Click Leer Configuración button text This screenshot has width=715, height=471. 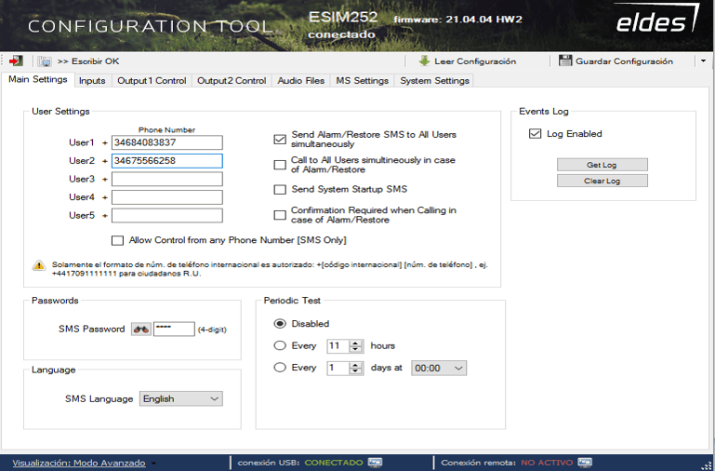tap(475, 61)
